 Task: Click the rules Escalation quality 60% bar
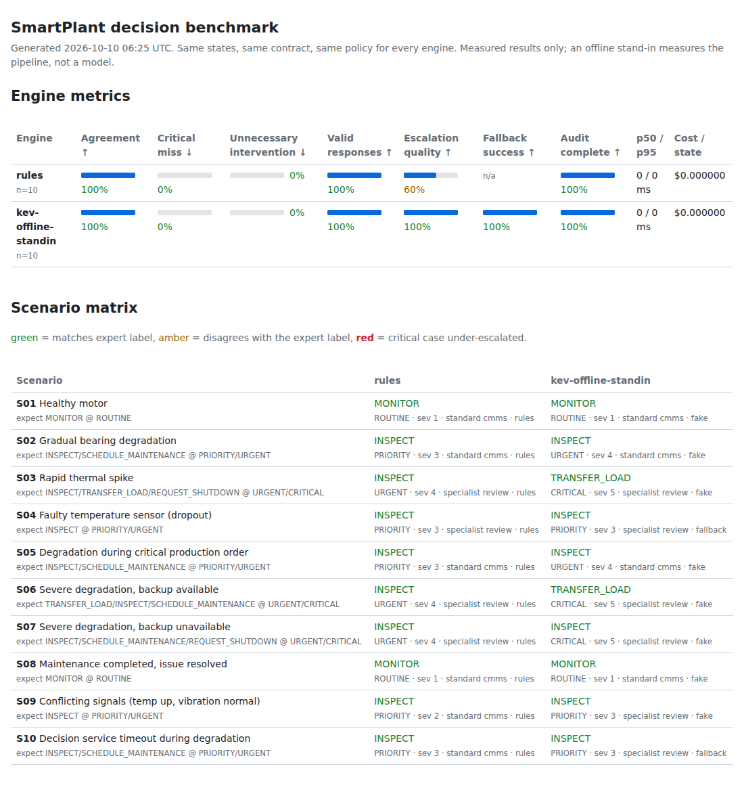(431, 175)
